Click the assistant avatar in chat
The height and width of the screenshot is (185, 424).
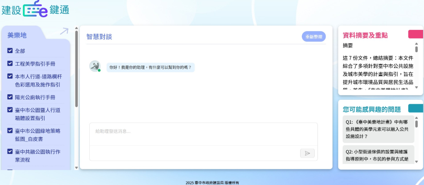pos(94,66)
